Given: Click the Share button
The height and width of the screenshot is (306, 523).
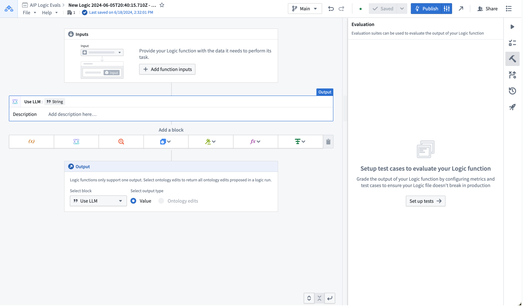Looking at the screenshot, I should coord(487,9).
